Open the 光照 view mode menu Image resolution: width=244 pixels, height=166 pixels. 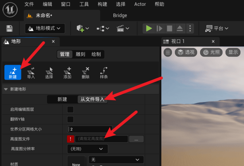click(211, 53)
